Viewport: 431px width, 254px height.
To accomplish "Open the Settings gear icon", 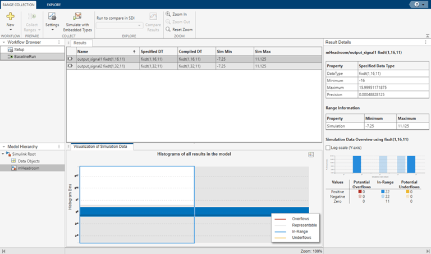I will [x=52, y=16].
